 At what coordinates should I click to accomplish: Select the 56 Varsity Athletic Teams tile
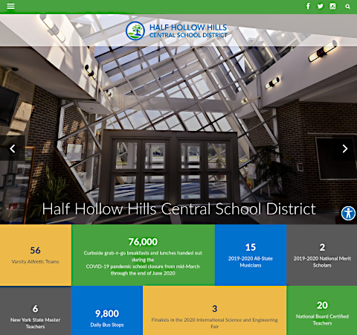click(x=36, y=255)
